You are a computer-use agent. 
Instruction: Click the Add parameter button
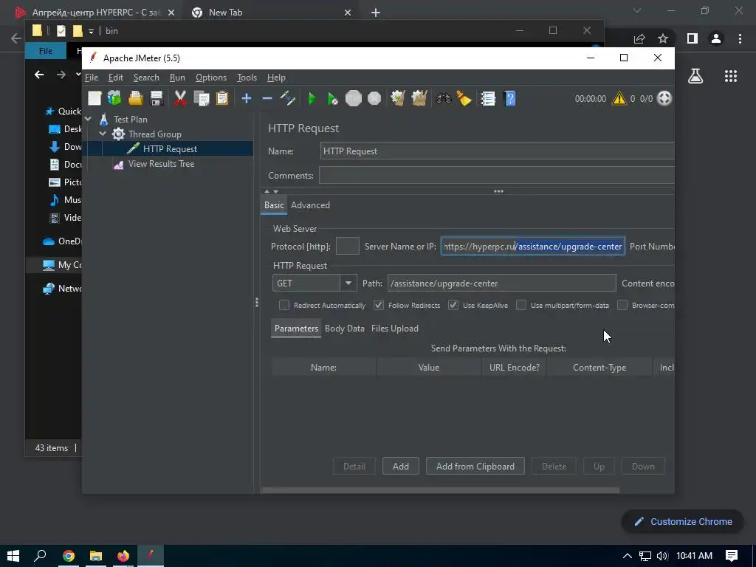tap(401, 467)
